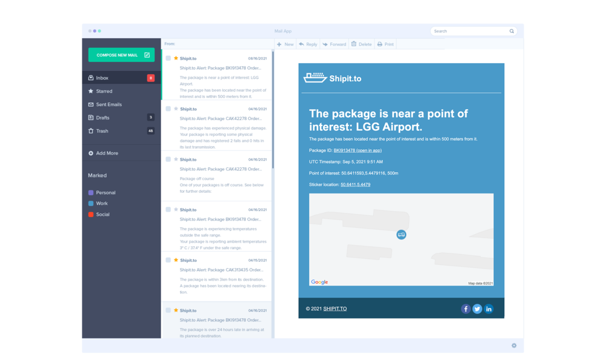
Task: Star the Package off course email
Action: (176, 159)
